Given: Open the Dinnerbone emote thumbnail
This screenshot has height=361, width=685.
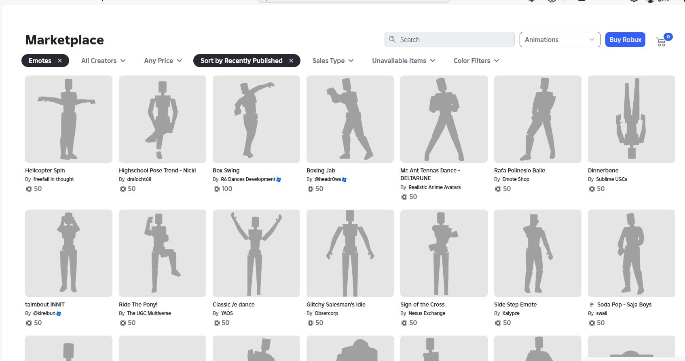Looking at the screenshot, I should point(632,119).
